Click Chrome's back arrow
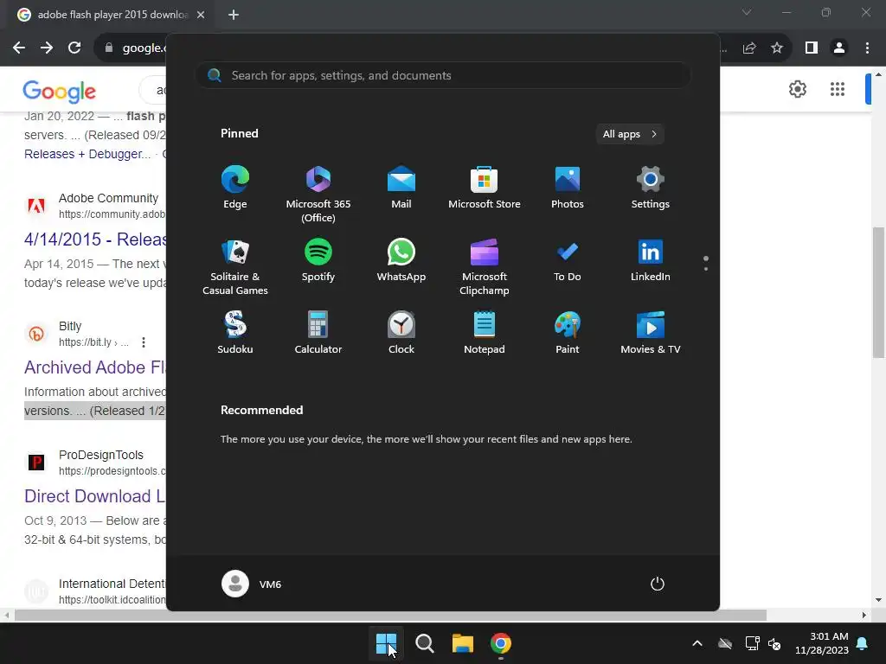The width and height of the screenshot is (886, 664). 19,48
